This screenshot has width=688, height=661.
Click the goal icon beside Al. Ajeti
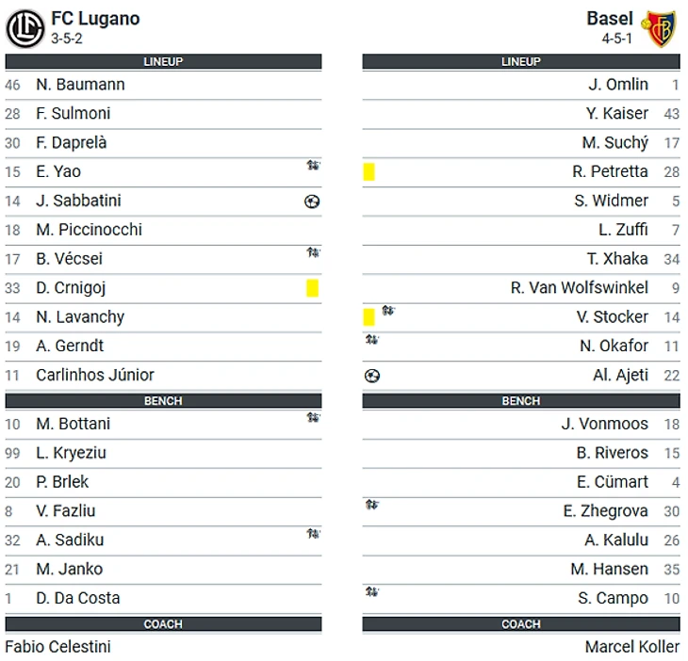point(372,376)
